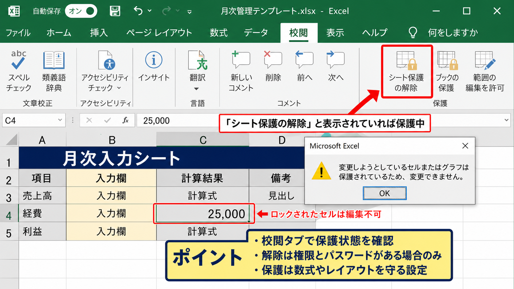Select column A header
The height and width of the screenshot is (289, 514).
42,140
